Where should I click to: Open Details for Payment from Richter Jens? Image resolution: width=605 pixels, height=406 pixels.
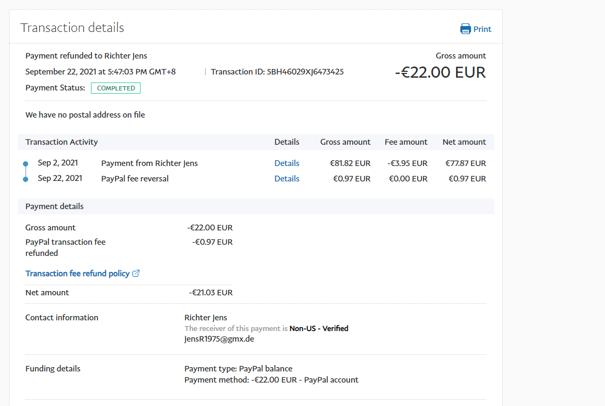287,163
